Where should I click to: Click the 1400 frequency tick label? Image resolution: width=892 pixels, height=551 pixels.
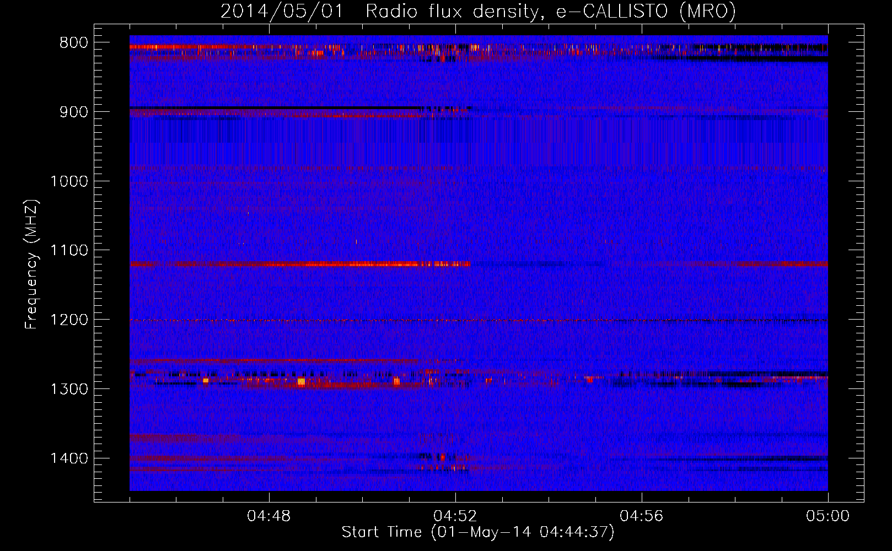pyautogui.click(x=69, y=458)
